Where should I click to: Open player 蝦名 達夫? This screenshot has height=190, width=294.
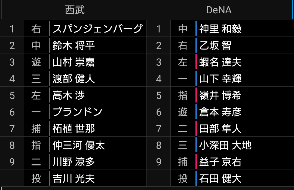[220, 62]
